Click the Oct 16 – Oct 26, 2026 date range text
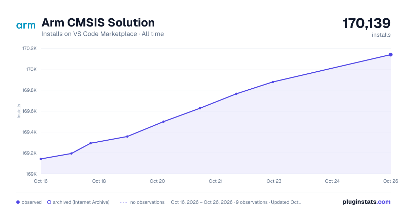The height and width of the screenshot is (214, 407). click(x=202, y=202)
